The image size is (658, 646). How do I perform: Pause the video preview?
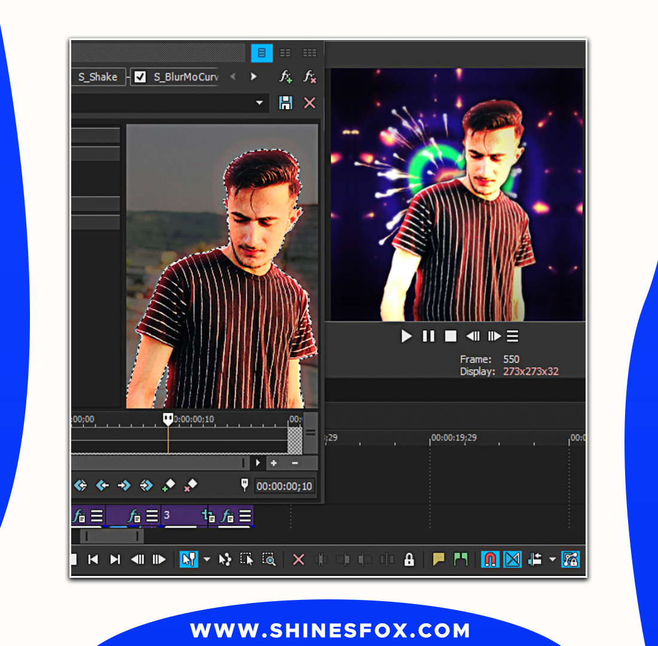[428, 336]
